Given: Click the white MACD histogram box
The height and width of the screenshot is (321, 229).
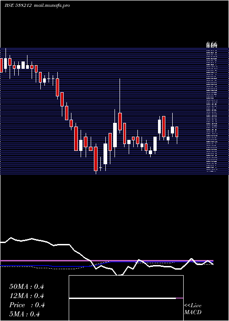Looking at the screenshot, I should click(126, 298).
